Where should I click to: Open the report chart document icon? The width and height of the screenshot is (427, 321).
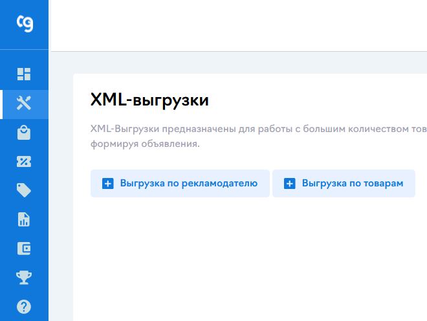pos(24,219)
